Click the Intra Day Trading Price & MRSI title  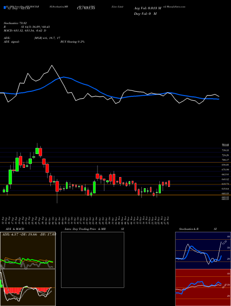click(94, 229)
